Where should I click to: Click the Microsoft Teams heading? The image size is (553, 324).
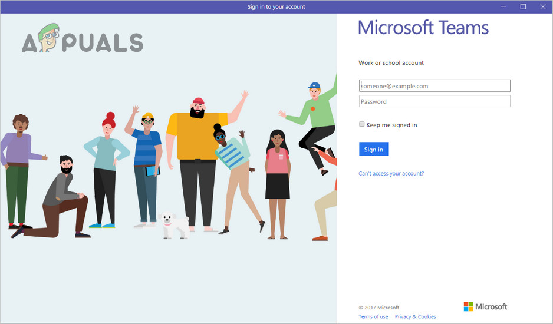tap(423, 28)
